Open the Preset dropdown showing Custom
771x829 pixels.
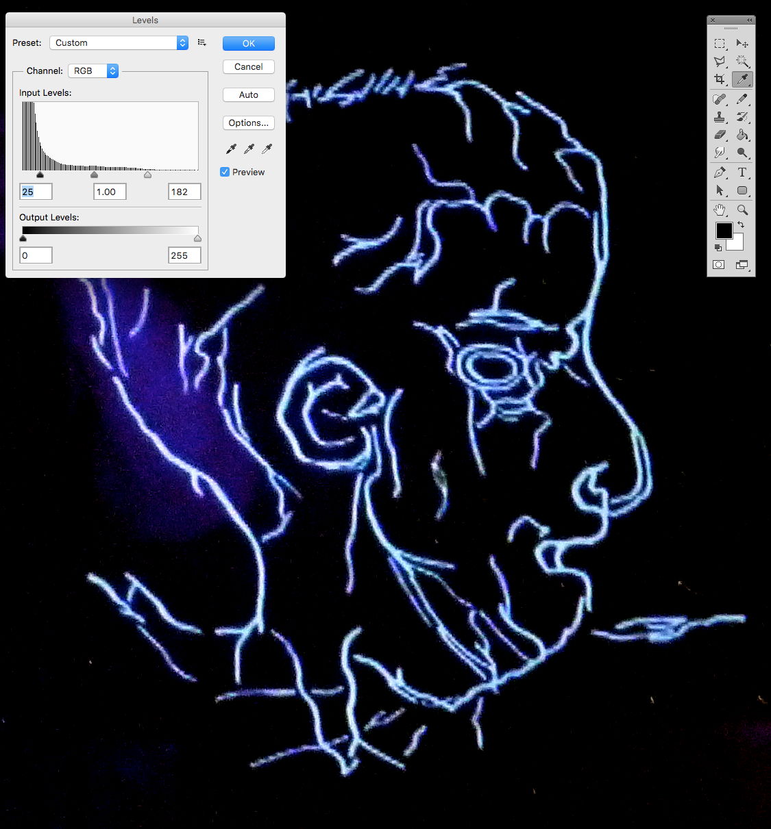click(119, 42)
